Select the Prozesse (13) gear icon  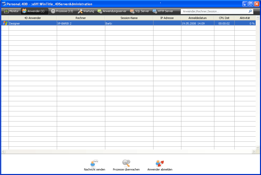pos(53,11)
